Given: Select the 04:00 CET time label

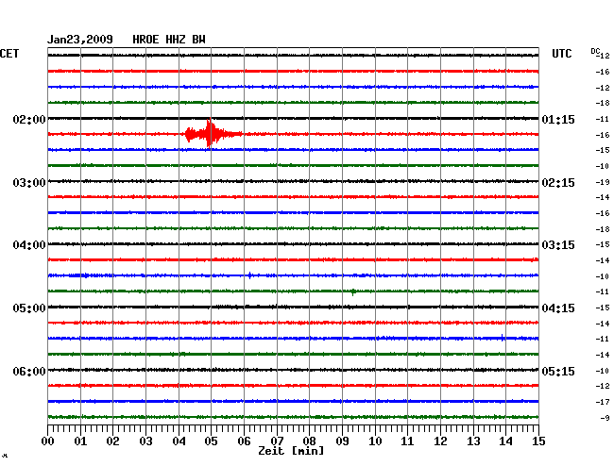Looking at the screenshot, I should pyautogui.click(x=29, y=245).
